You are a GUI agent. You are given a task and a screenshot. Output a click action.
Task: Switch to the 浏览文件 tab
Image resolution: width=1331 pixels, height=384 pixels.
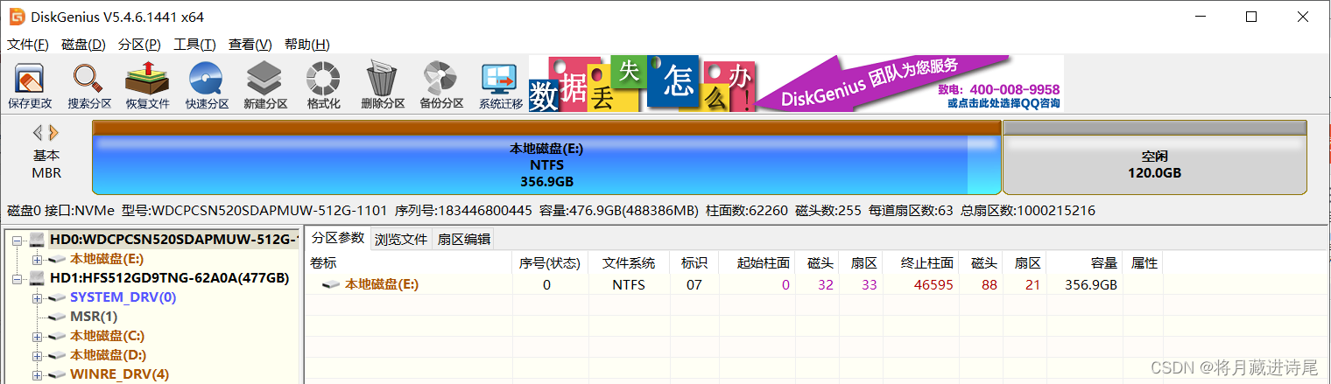tap(401, 239)
